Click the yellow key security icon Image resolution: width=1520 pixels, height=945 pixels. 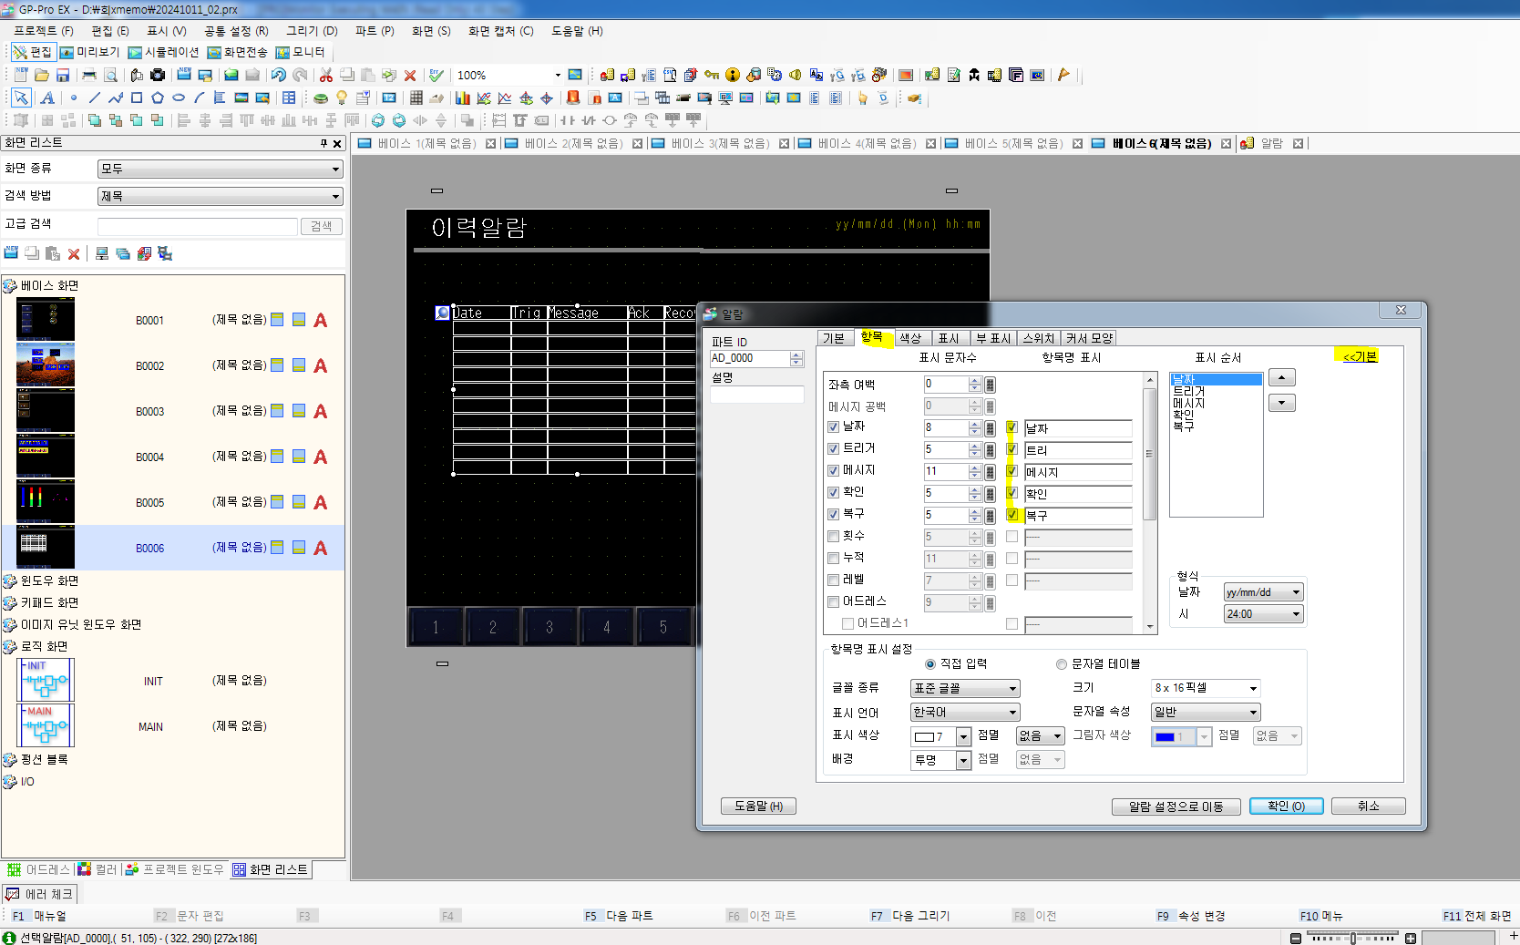pos(712,75)
